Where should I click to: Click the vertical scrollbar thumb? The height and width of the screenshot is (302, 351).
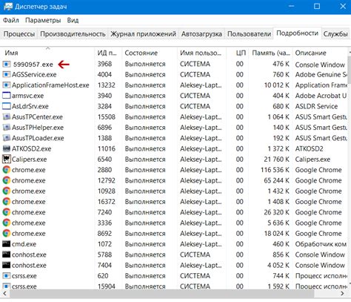(350, 70)
